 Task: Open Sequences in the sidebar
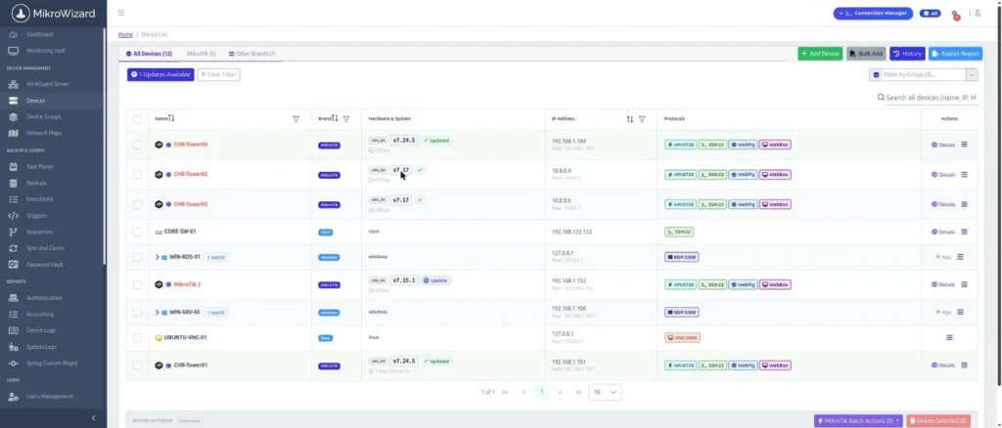point(39,233)
